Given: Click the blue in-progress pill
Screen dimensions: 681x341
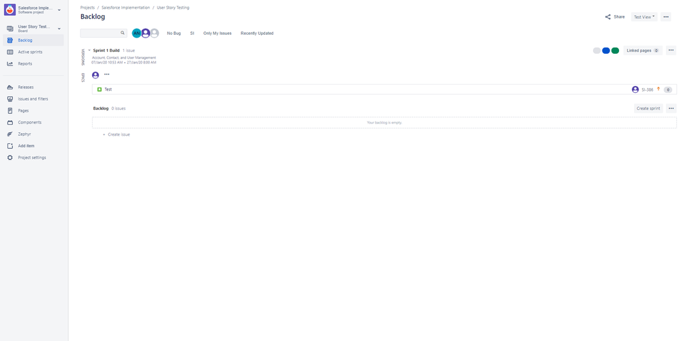Looking at the screenshot, I should click(x=606, y=51).
